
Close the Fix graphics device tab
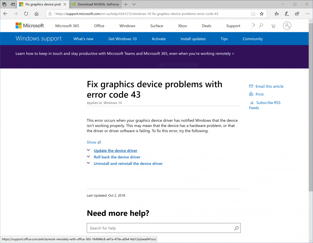[65, 4]
